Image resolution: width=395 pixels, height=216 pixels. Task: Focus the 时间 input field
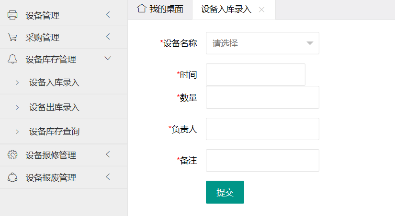coord(255,74)
